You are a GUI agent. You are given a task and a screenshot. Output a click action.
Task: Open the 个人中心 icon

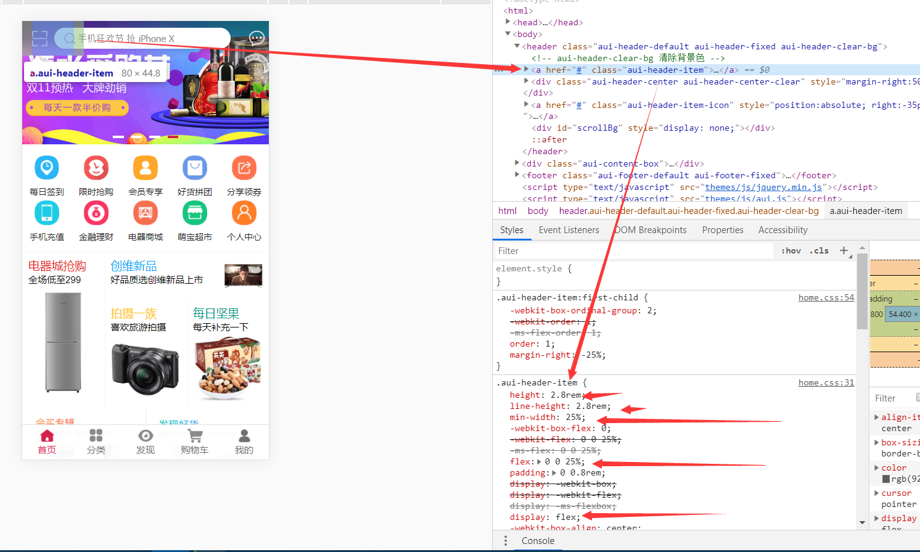244,213
